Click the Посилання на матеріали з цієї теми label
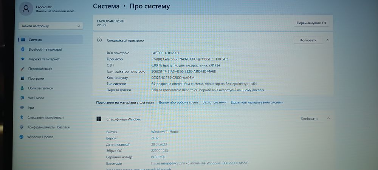This screenshot has width=378, height=170. tap(125, 102)
